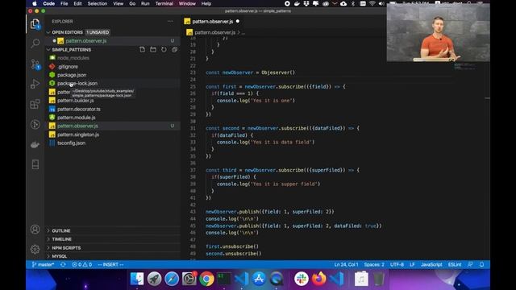Open Trash from the dock
The image size is (516, 290).
pyautogui.click(x=378, y=279)
